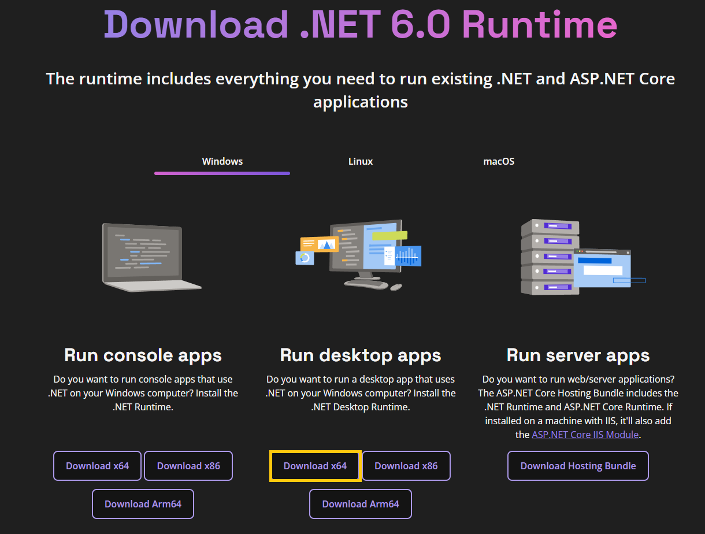Screen dimensions: 705x534
Task: Click the Run server apps heading
Action: 578,356
